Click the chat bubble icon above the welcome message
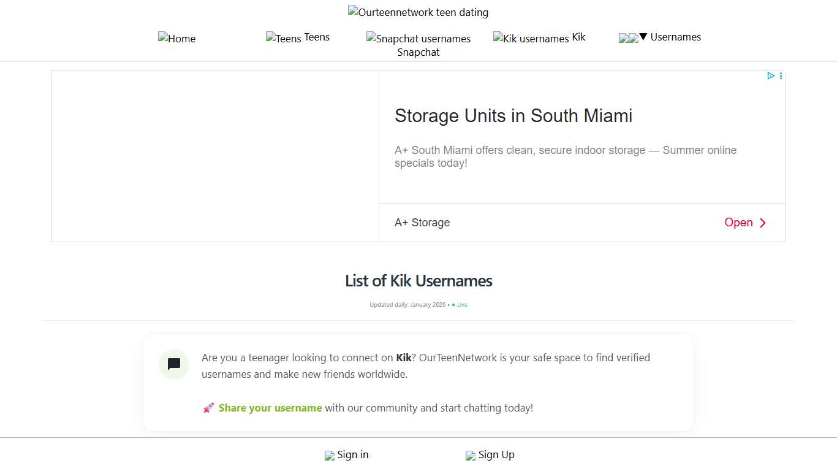Viewport: 837px width, 471px height. [173, 364]
